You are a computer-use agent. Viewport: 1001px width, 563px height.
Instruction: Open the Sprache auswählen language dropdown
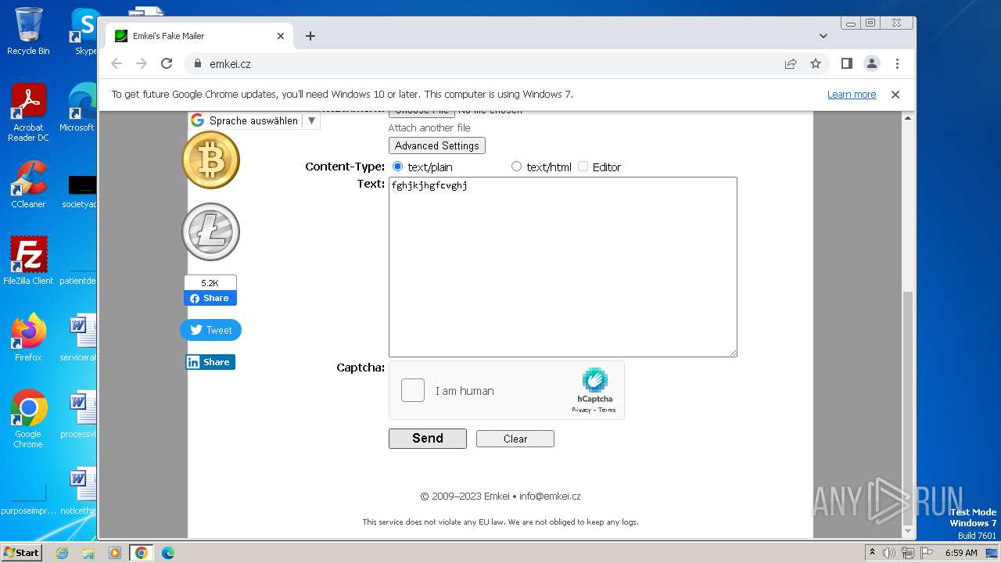point(254,120)
